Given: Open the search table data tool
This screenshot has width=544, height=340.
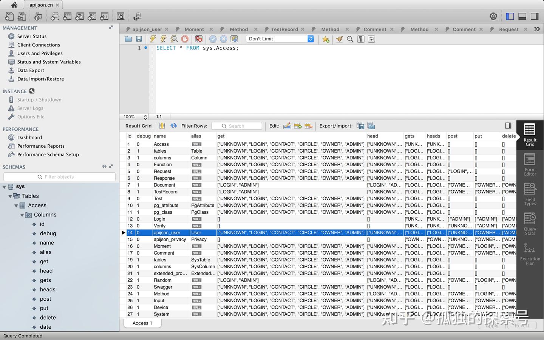Looking at the screenshot, I should 121,16.
